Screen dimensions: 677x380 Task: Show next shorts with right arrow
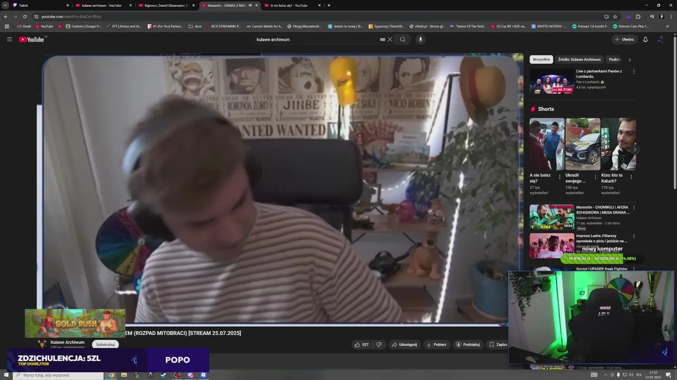click(x=635, y=149)
